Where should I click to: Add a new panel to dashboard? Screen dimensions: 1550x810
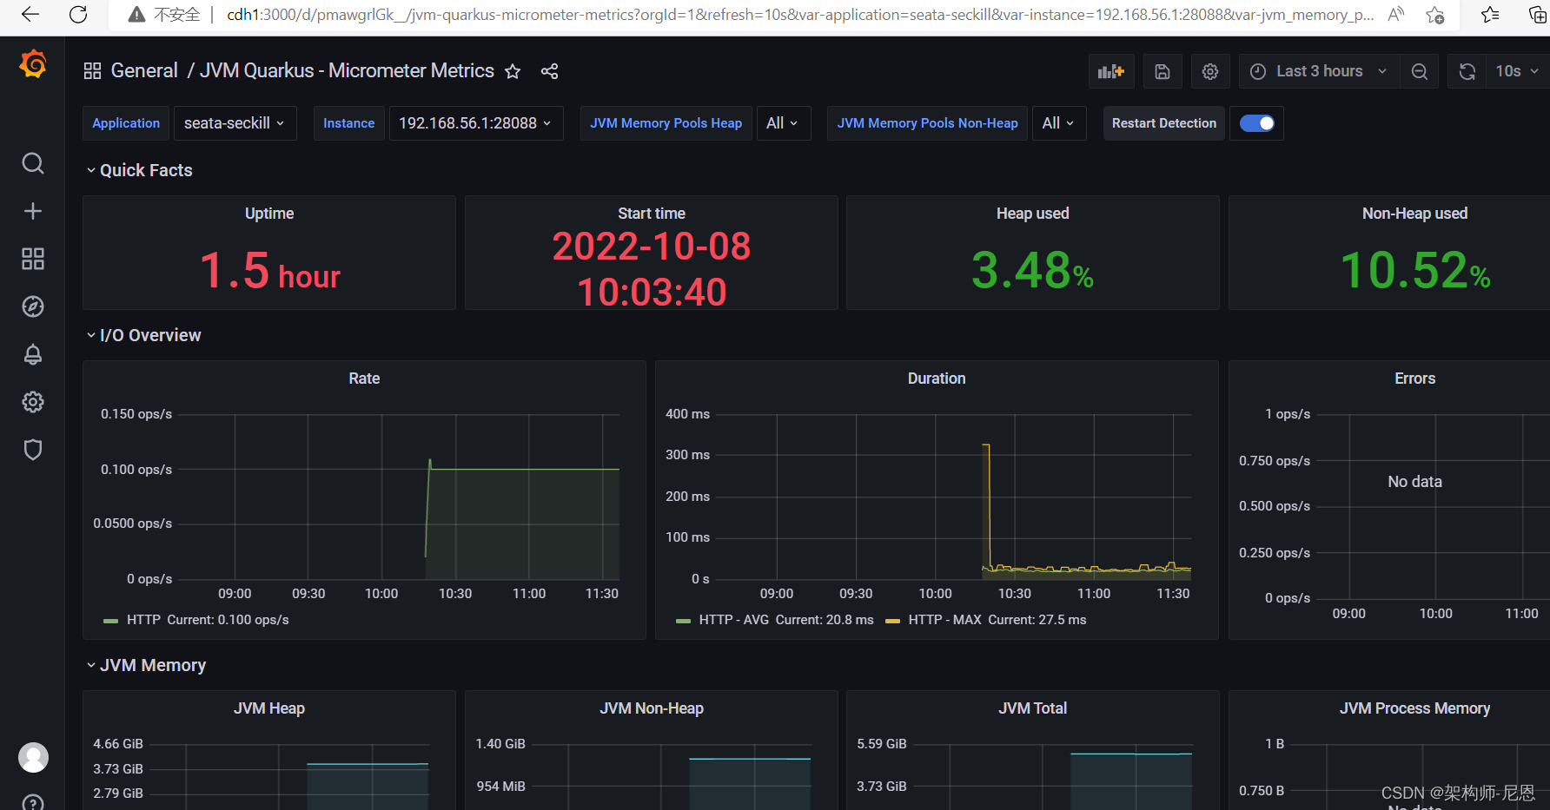(1111, 71)
